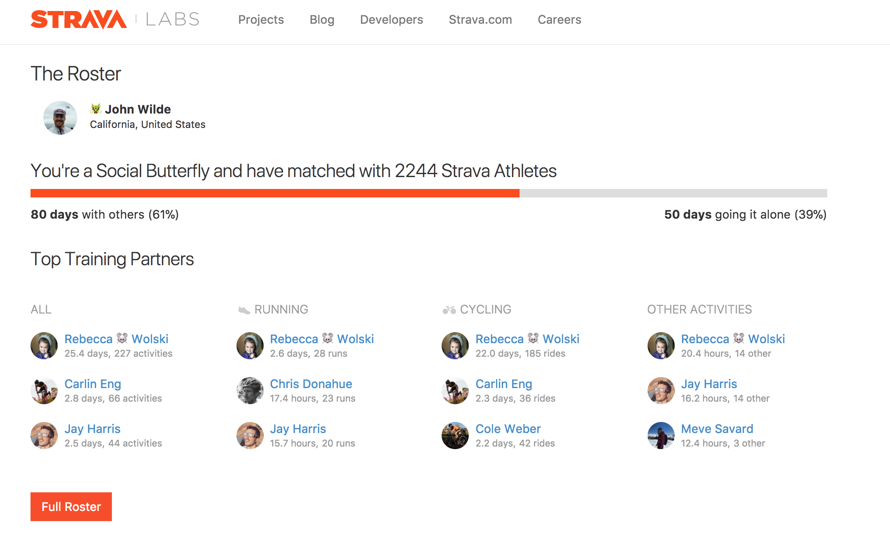Click the bicycle icon beside CYCLING
The height and width of the screenshot is (544, 890).
click(449, 310)
